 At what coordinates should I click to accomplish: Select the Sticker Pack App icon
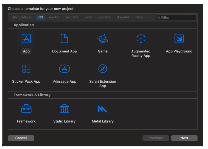26,69
